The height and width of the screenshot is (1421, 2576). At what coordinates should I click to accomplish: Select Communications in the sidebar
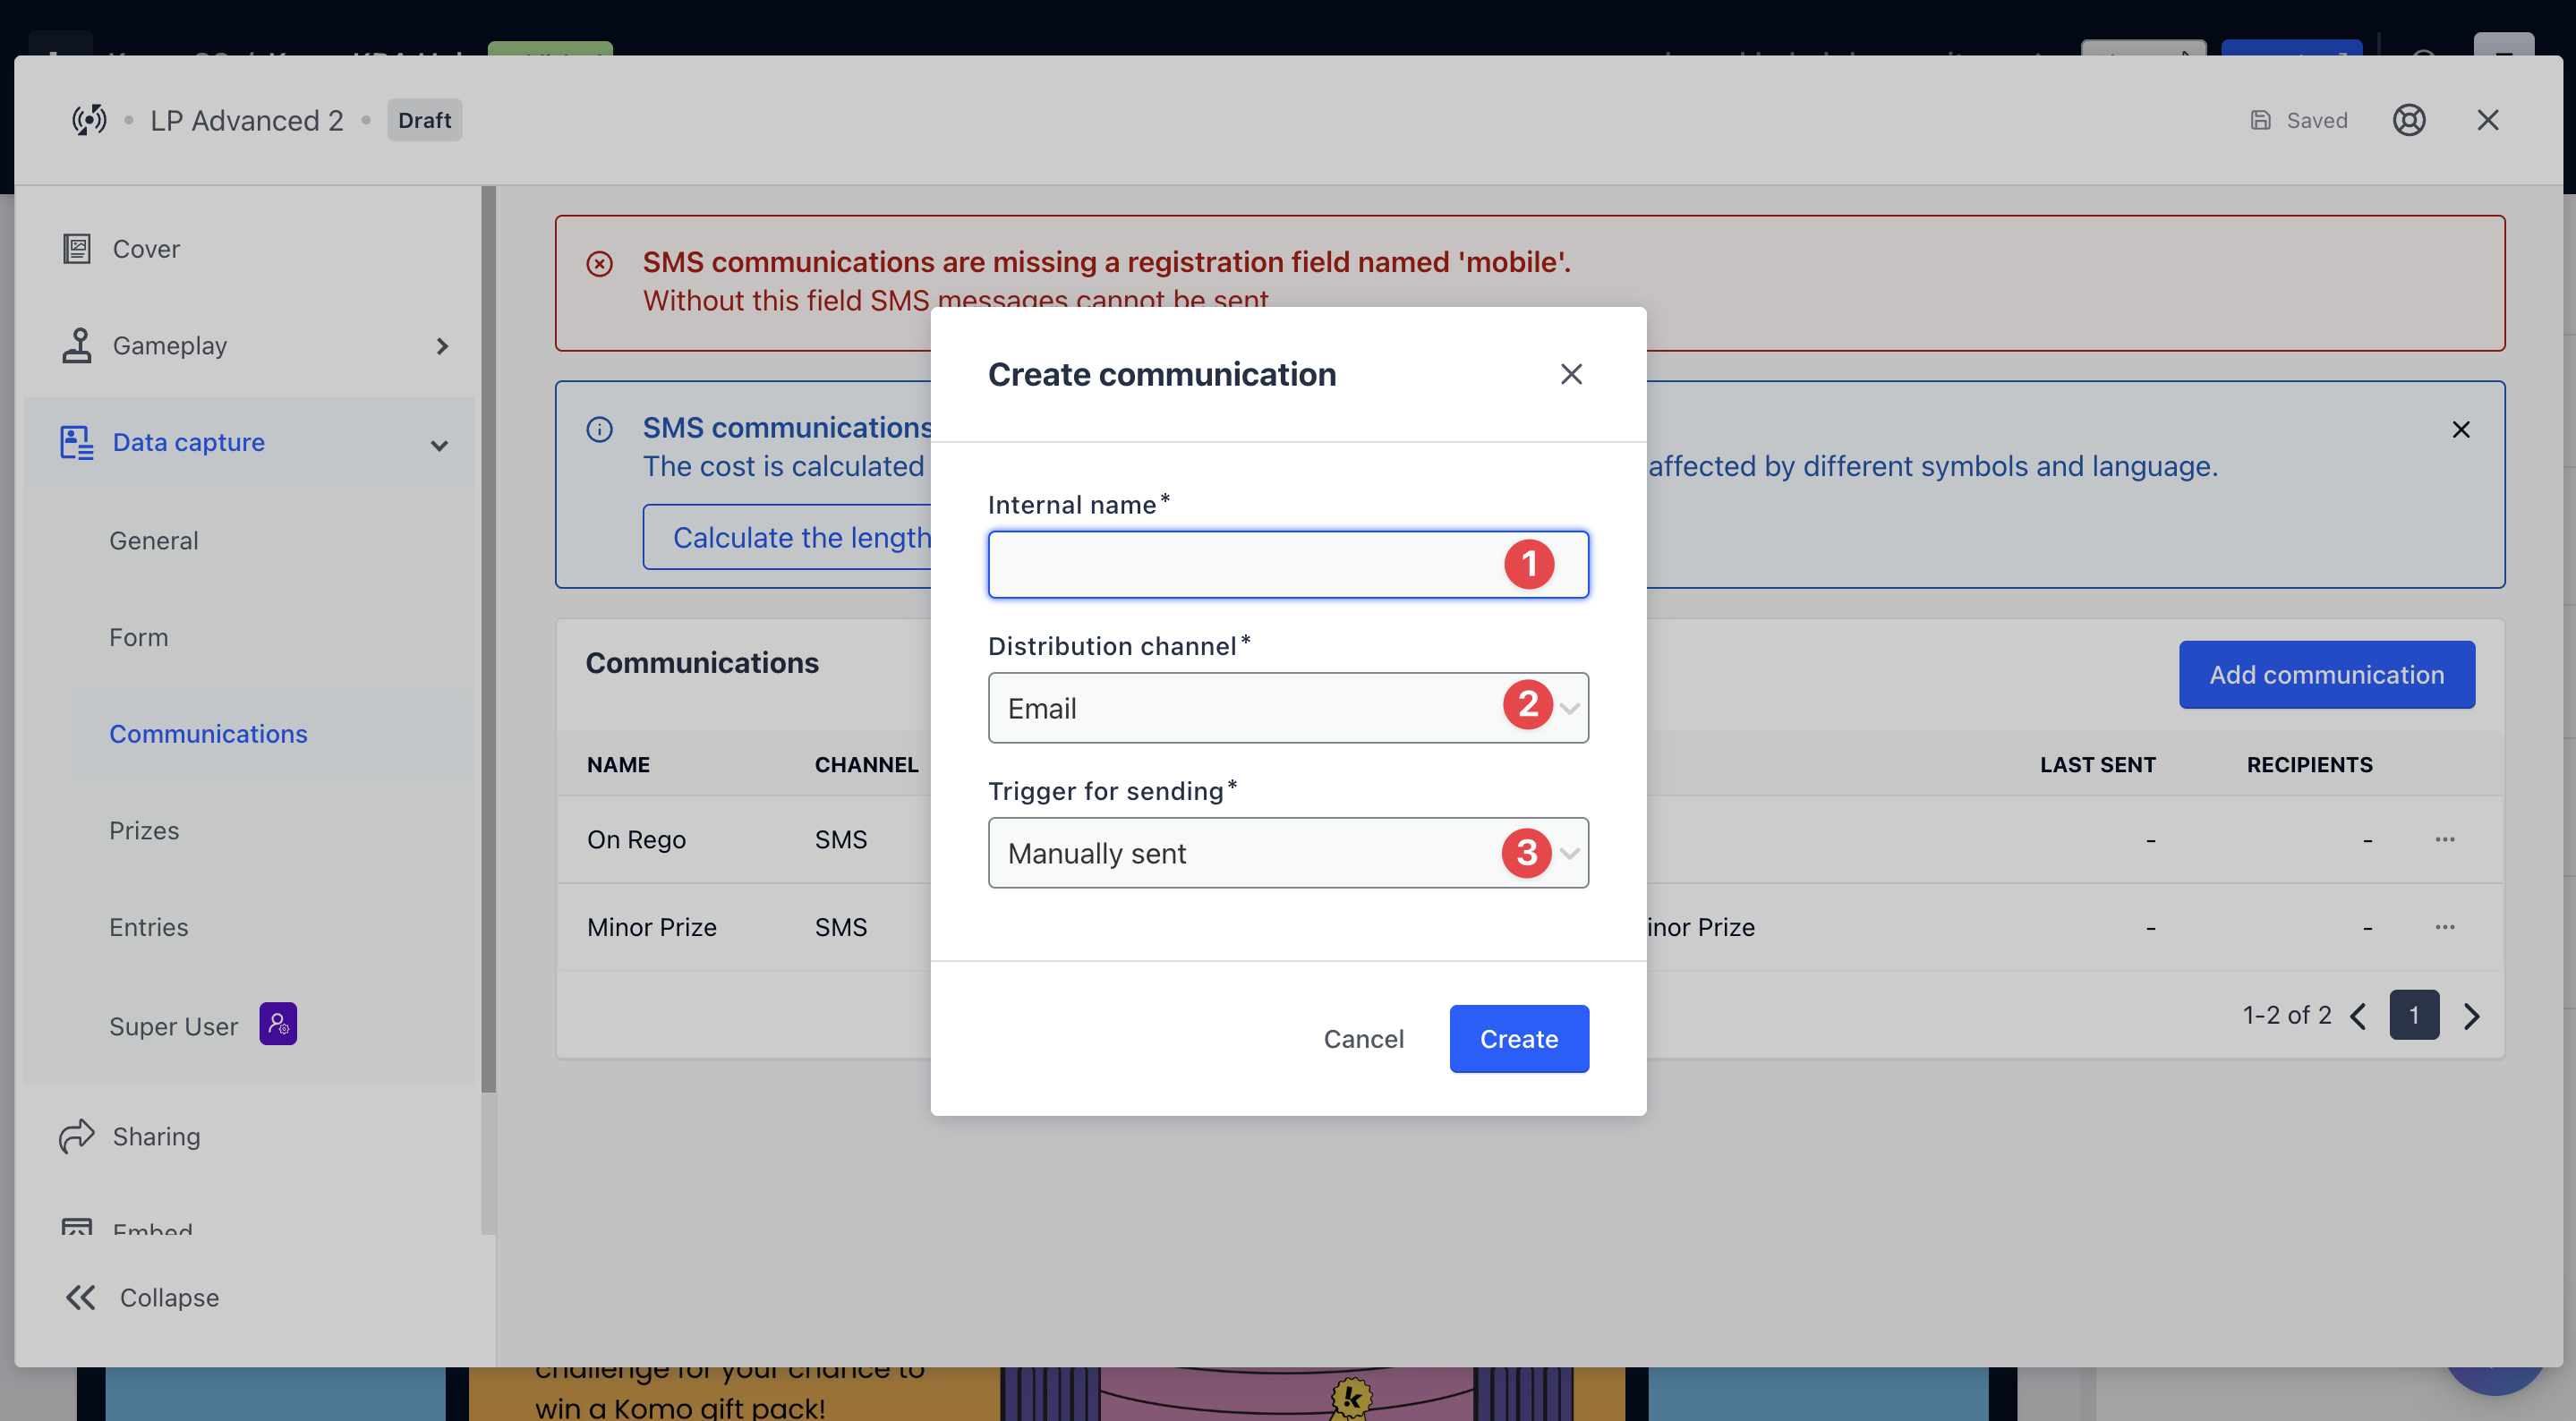pyautogui.click(x=208, y=734)
